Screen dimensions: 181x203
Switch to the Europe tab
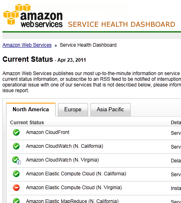click(x=73, y=110)
